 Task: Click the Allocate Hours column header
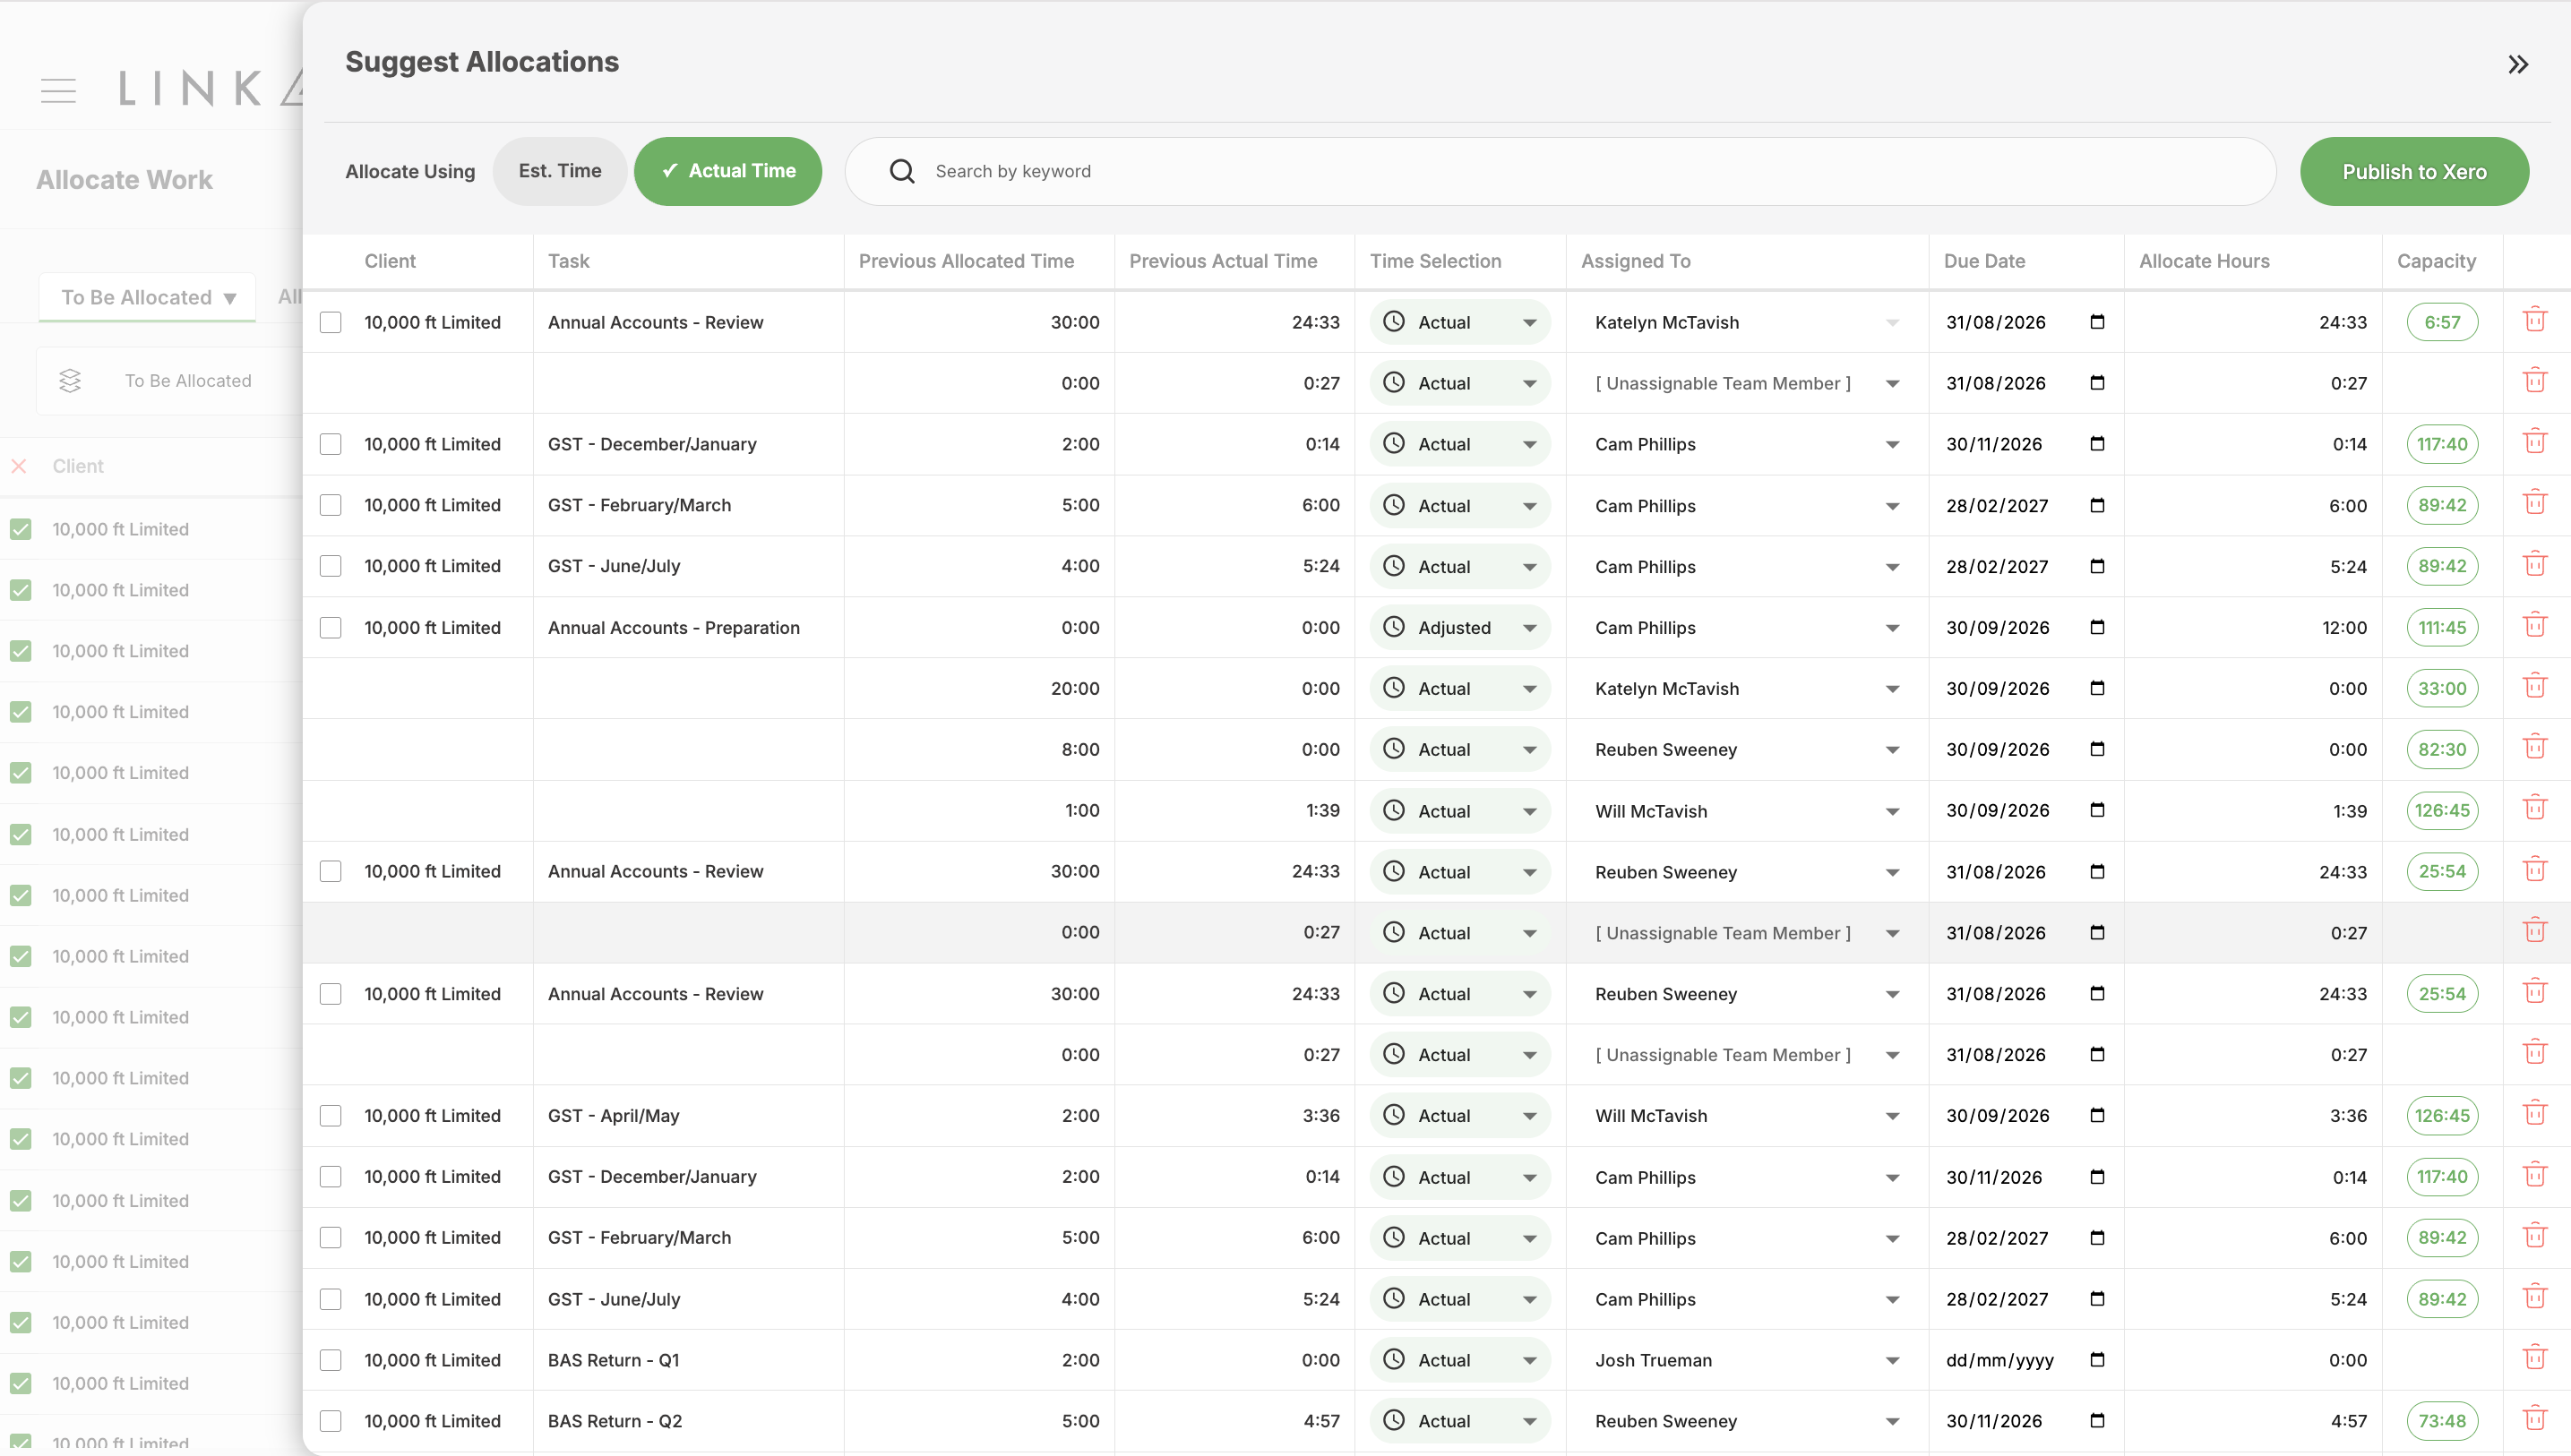tap(2204, 261)
